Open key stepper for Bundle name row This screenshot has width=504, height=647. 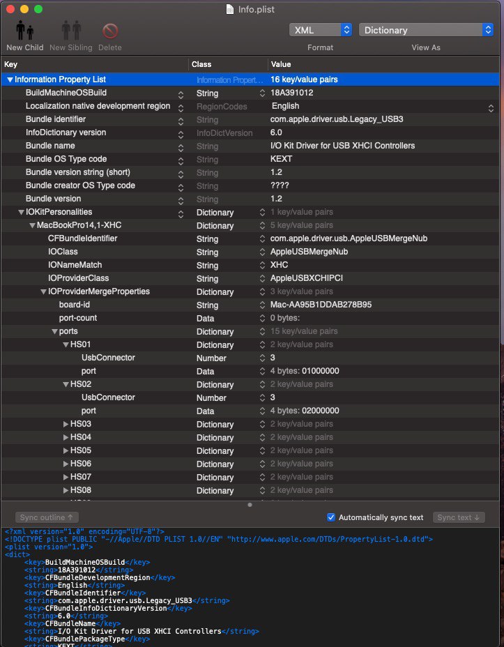(x=181, y=148)
